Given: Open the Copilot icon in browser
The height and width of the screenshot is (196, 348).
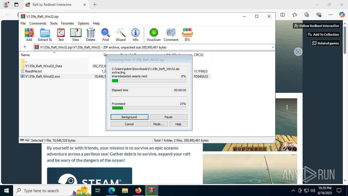Looking at the screenshot, I should click(342, 15).
